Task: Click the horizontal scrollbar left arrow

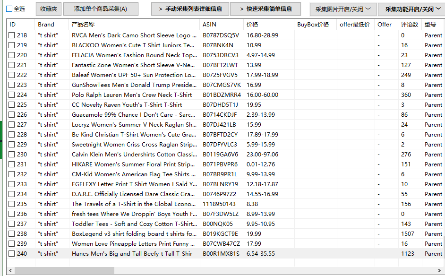Action: tap(10, 271)
